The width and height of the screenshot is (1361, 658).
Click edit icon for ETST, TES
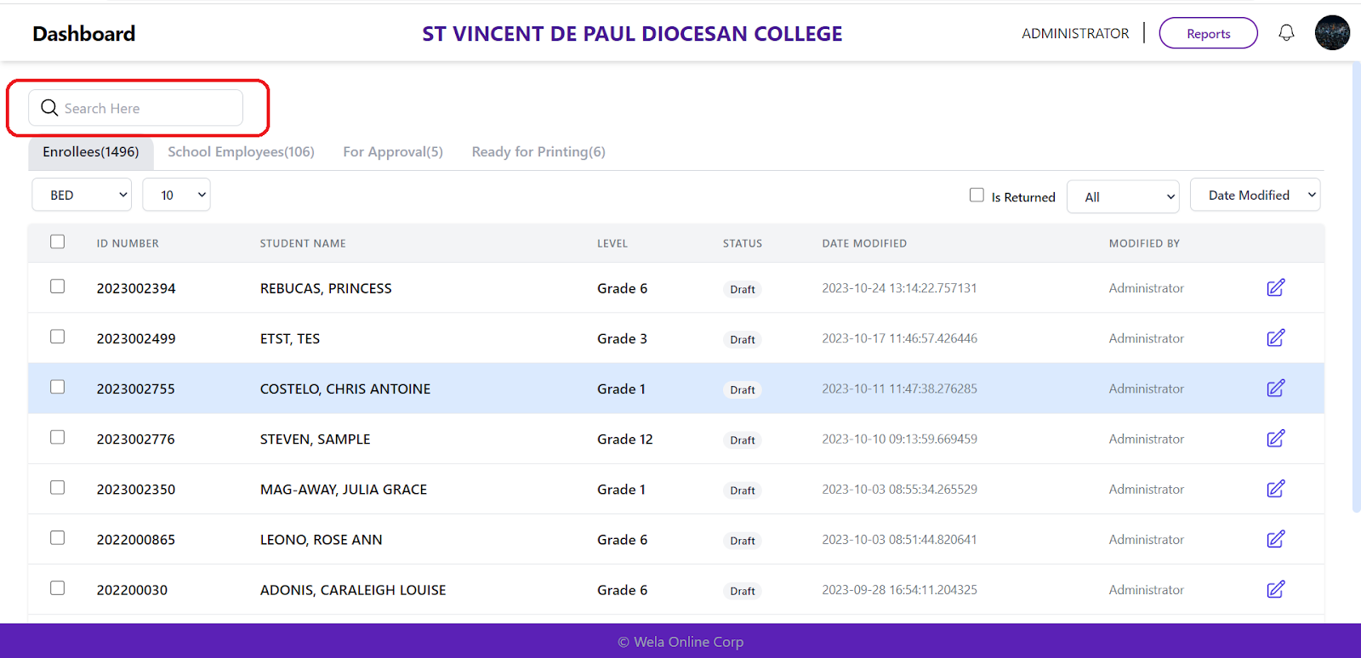1275,338
